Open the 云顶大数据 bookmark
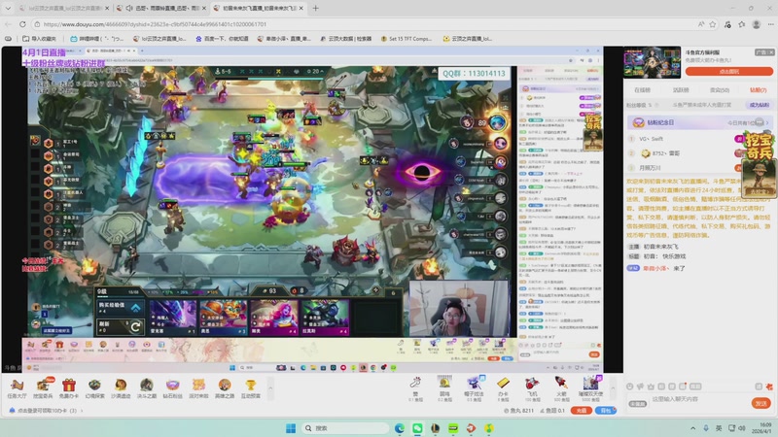Viewport: 778px width, 437px height. pyautogui.click(x=345, y=38)
